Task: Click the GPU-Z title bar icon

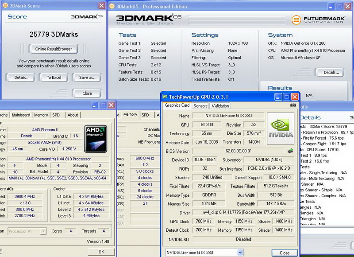Action: point(165,97)
